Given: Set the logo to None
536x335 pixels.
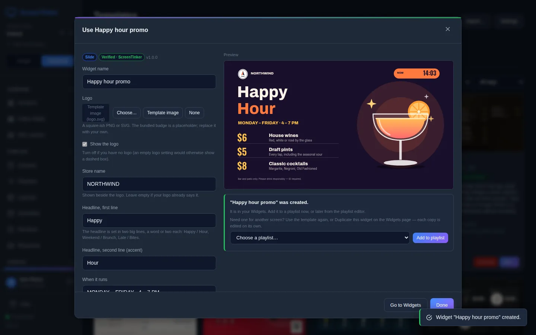Looking at the screenshot, I should (194, 113).
